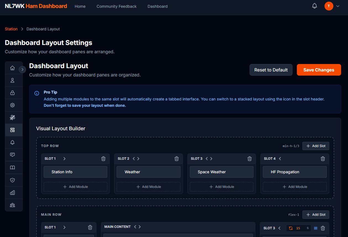348x237 pixels.
Task: Move Top Row Slot 2 left
Action: coord(134,159)
